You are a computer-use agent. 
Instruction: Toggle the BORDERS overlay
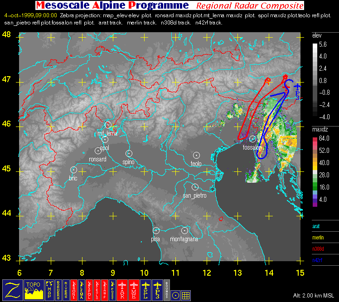(x=58, y=290)
